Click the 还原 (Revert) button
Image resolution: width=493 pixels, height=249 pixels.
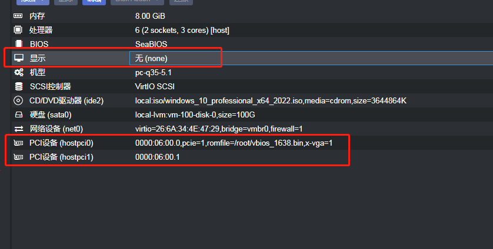click(181, 2)
